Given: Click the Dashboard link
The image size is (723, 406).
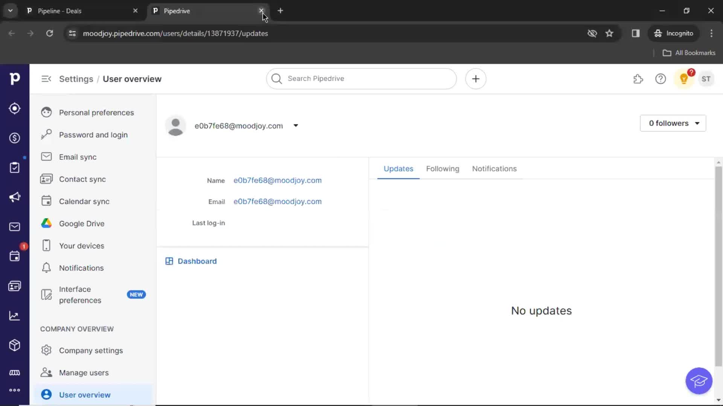Looking at the screenshot, I should (x=197, y=261).
